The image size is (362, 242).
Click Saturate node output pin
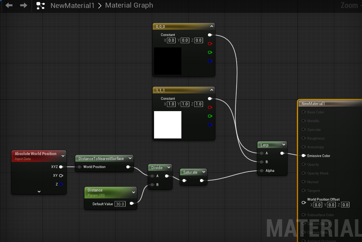point(201,181)
